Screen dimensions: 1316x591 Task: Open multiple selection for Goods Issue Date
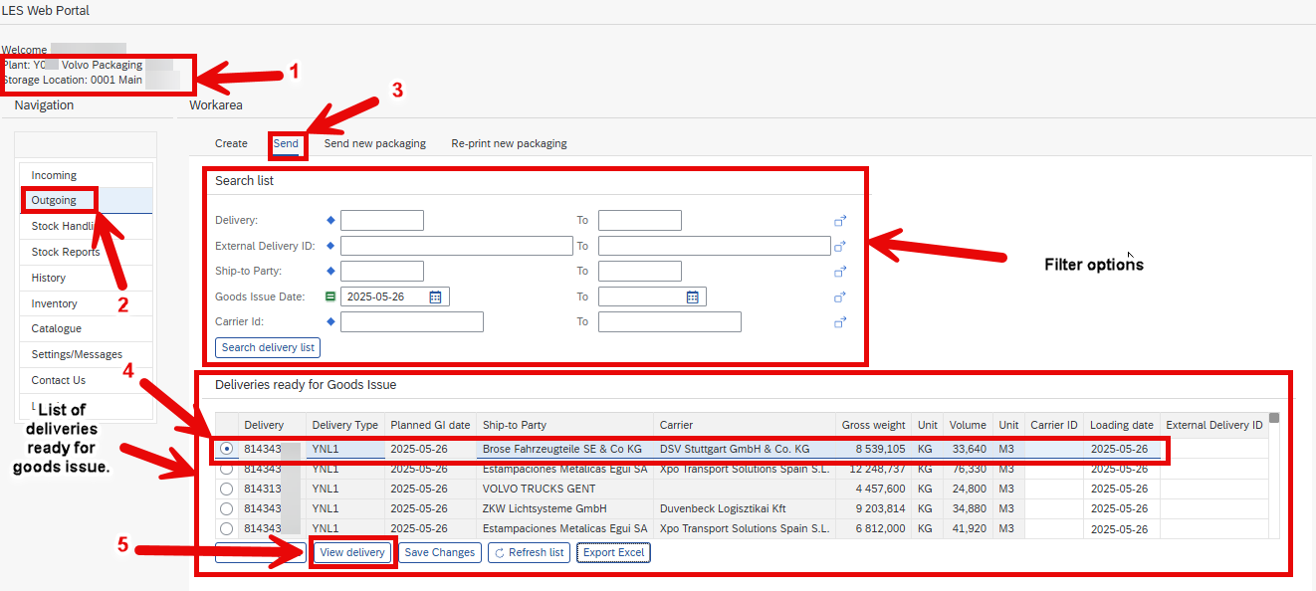point(840,296)
